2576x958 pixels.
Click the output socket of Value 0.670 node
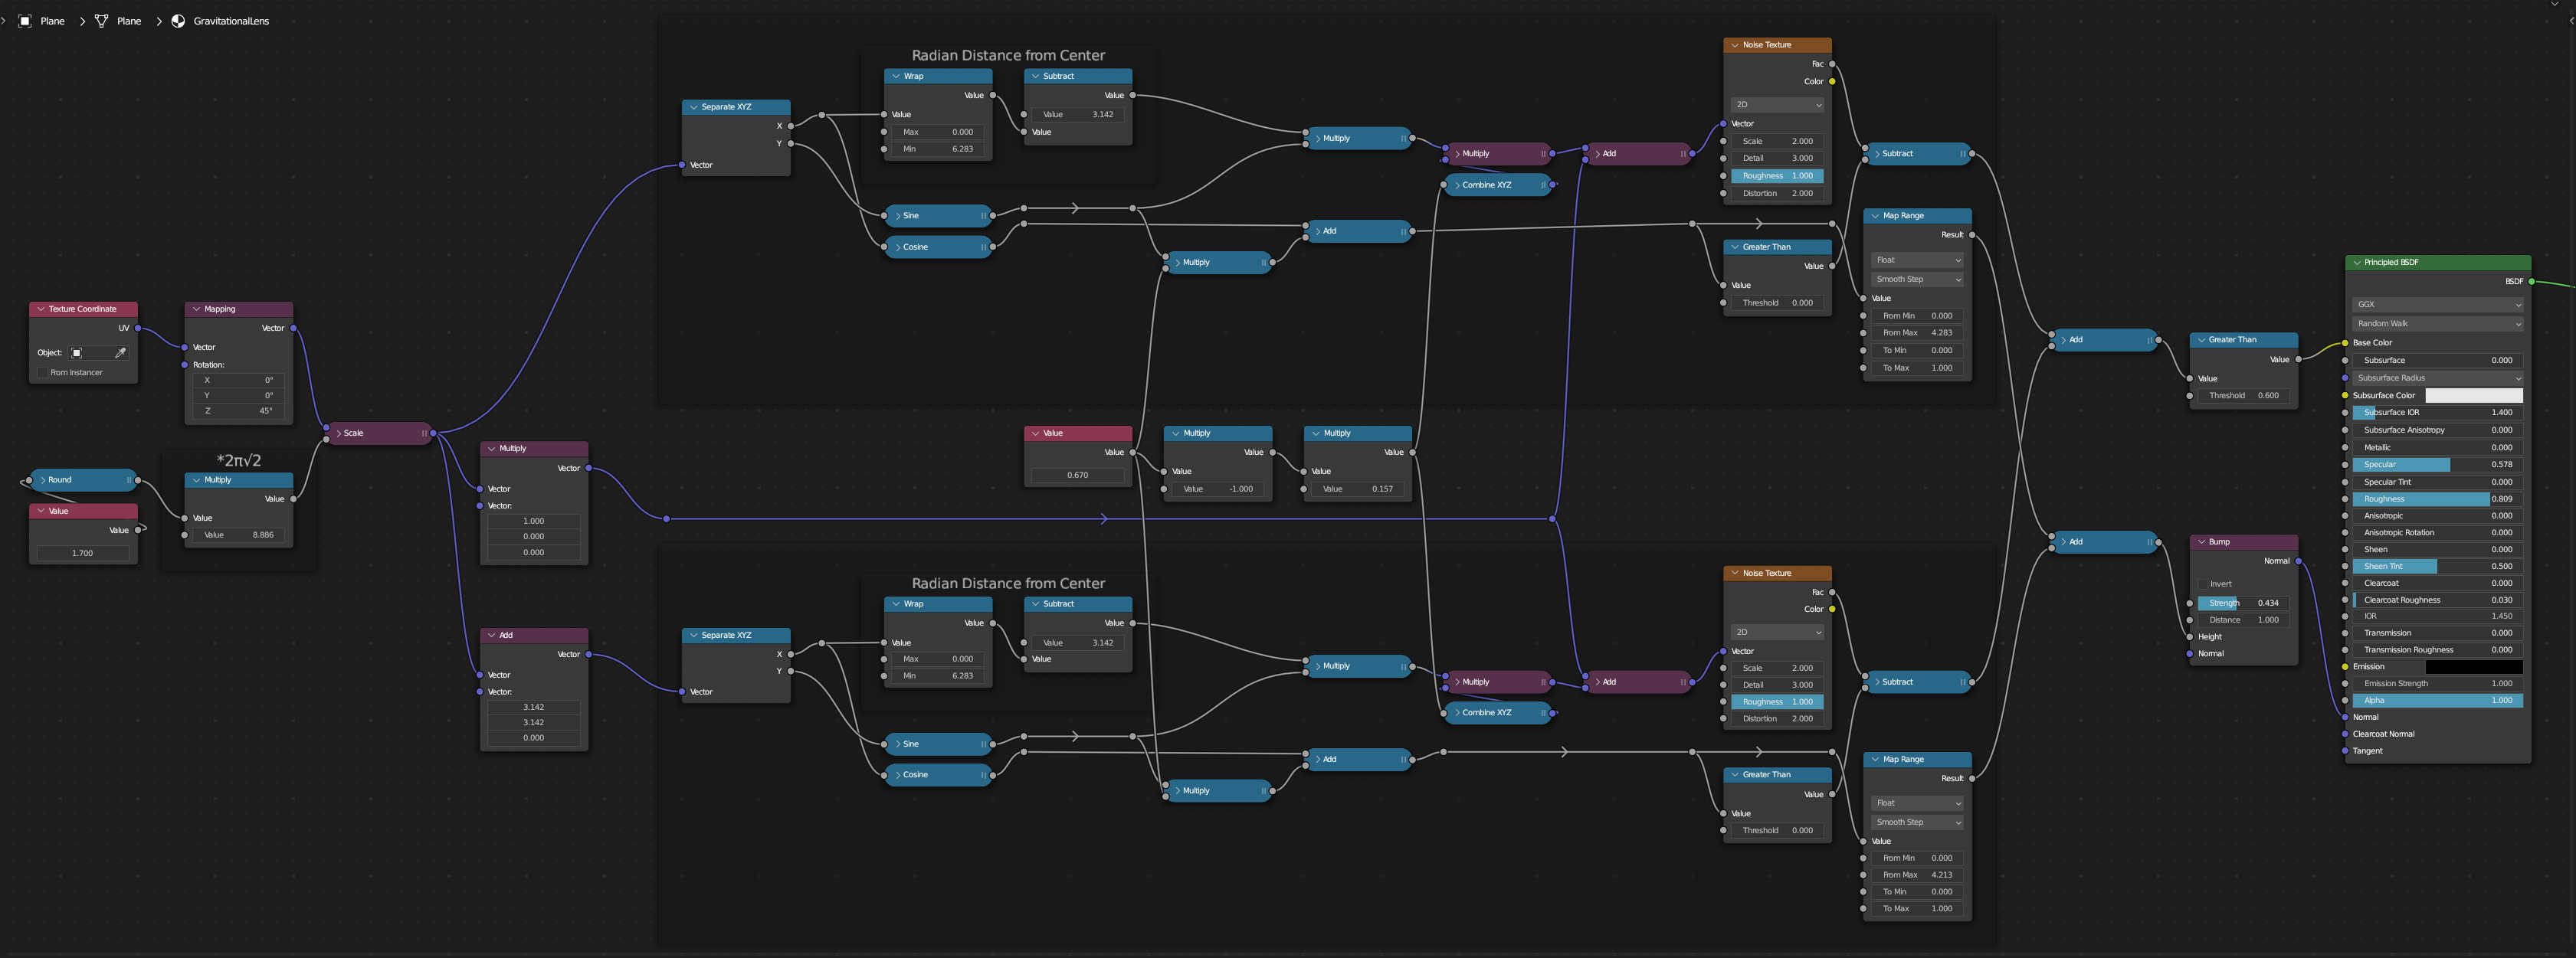1132,453
